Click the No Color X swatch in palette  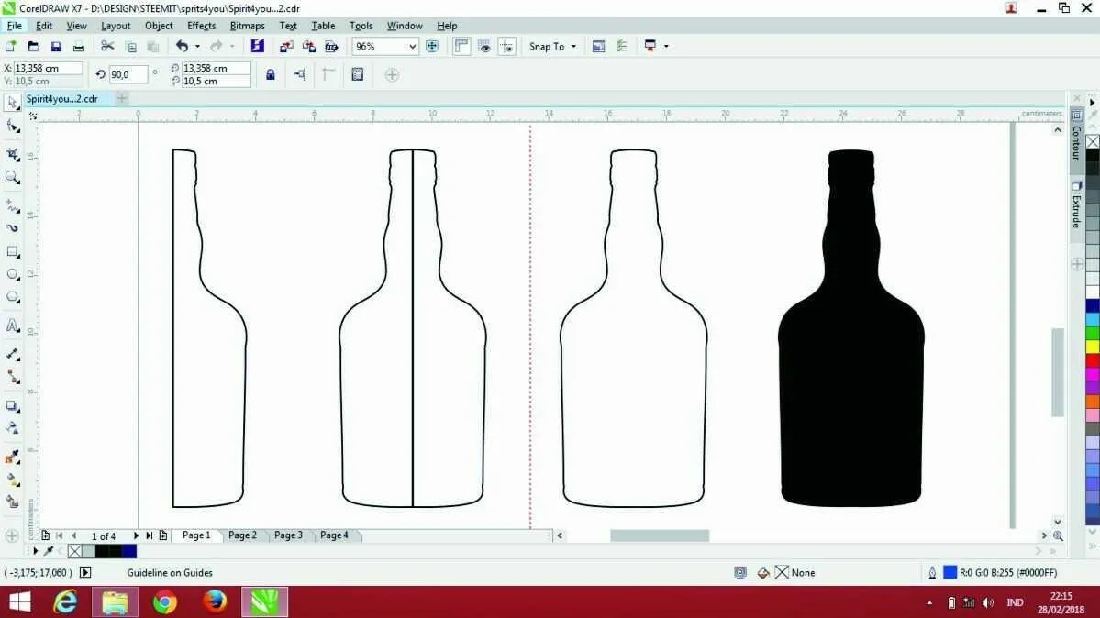(x=1093, y=142)
